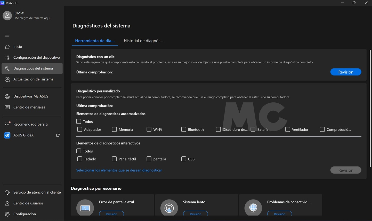The image size is (372, 221).
Task: Click Revisión under Sistema lento
Action: (195, 214)
